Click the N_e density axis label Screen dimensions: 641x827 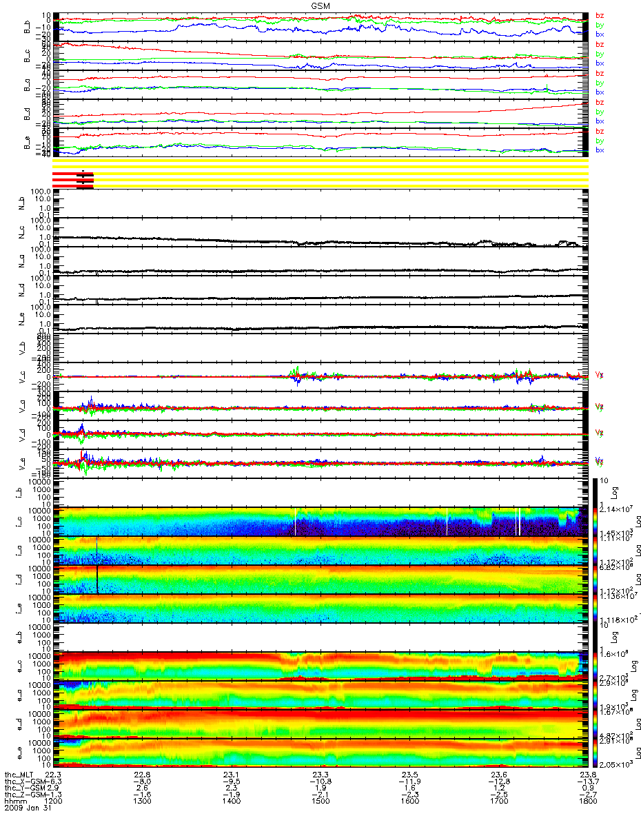coord(21,320)
